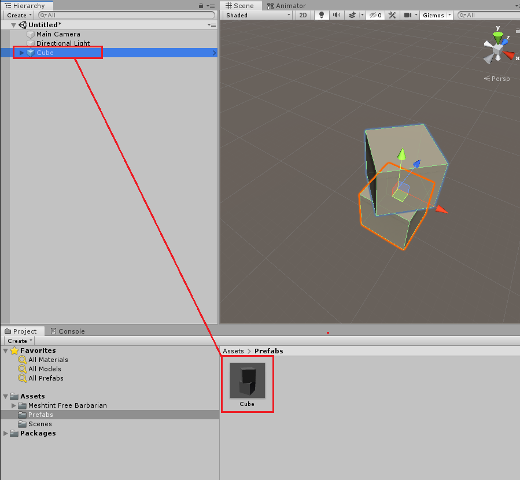Select Main Camera in Hierarchy
This screenshot has width=520, height=480.
pos(58,34)
